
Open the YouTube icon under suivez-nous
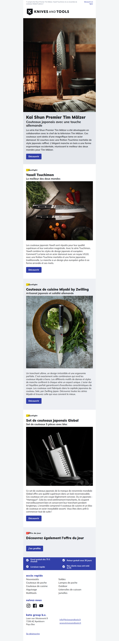(x=41, y=606)
